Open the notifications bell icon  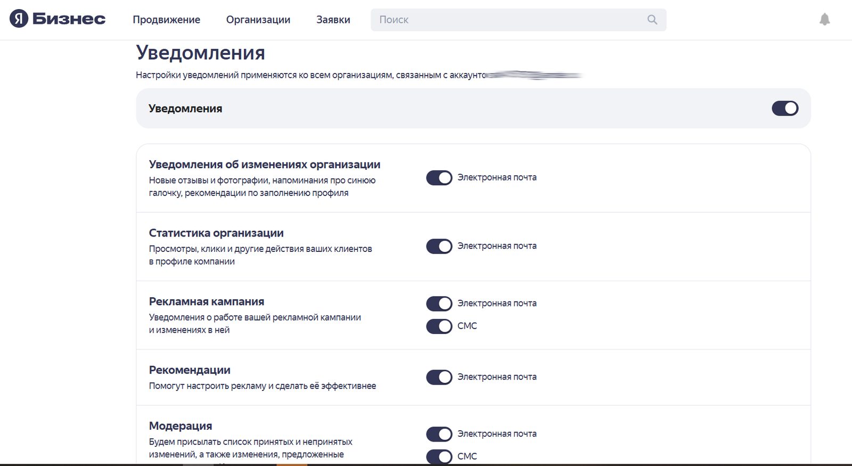click(824, 20)
